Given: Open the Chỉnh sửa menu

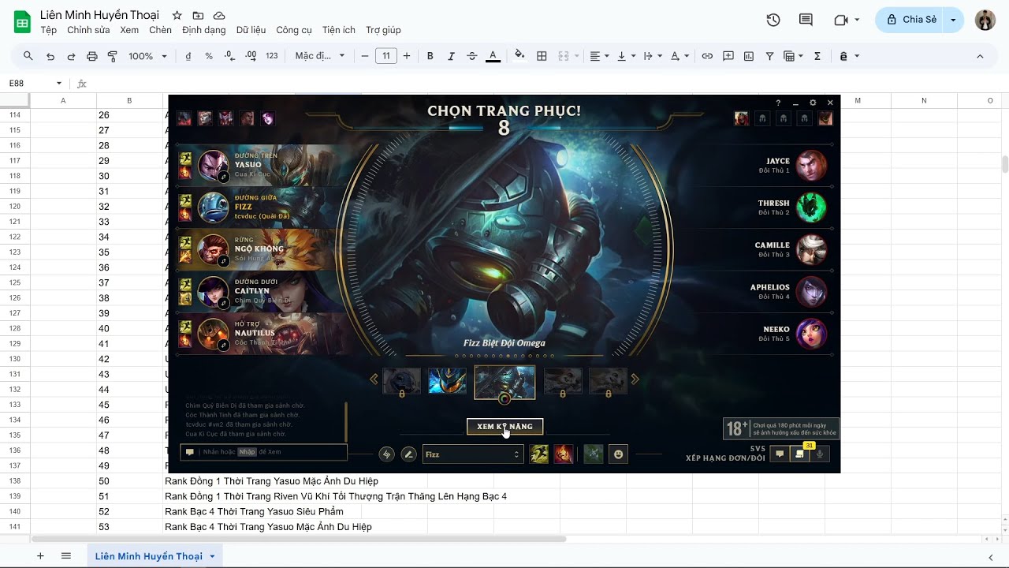Looking at the screenshot, I should click(88, 30).
